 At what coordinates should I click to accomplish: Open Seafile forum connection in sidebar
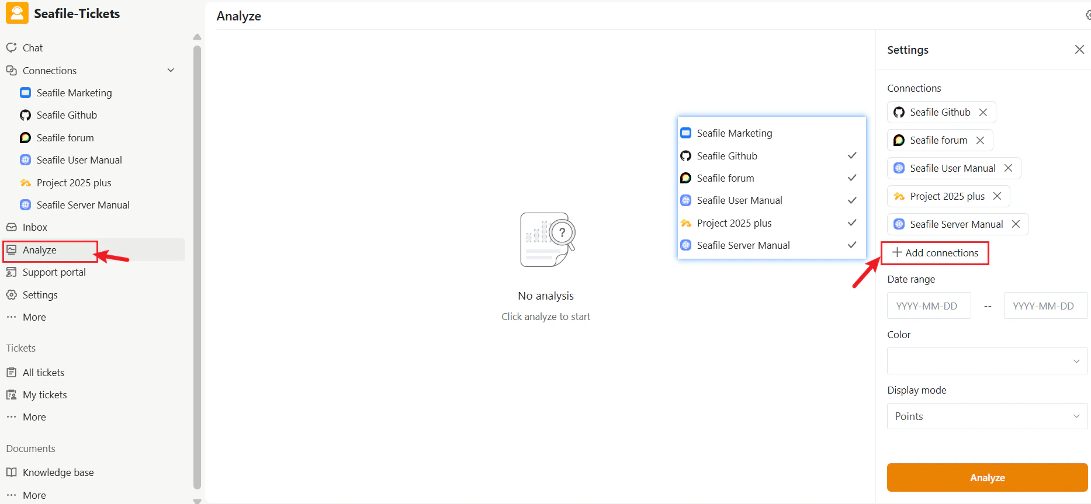65,138
